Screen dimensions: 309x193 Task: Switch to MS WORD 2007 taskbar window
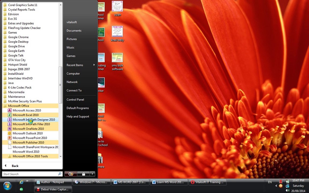130,182
